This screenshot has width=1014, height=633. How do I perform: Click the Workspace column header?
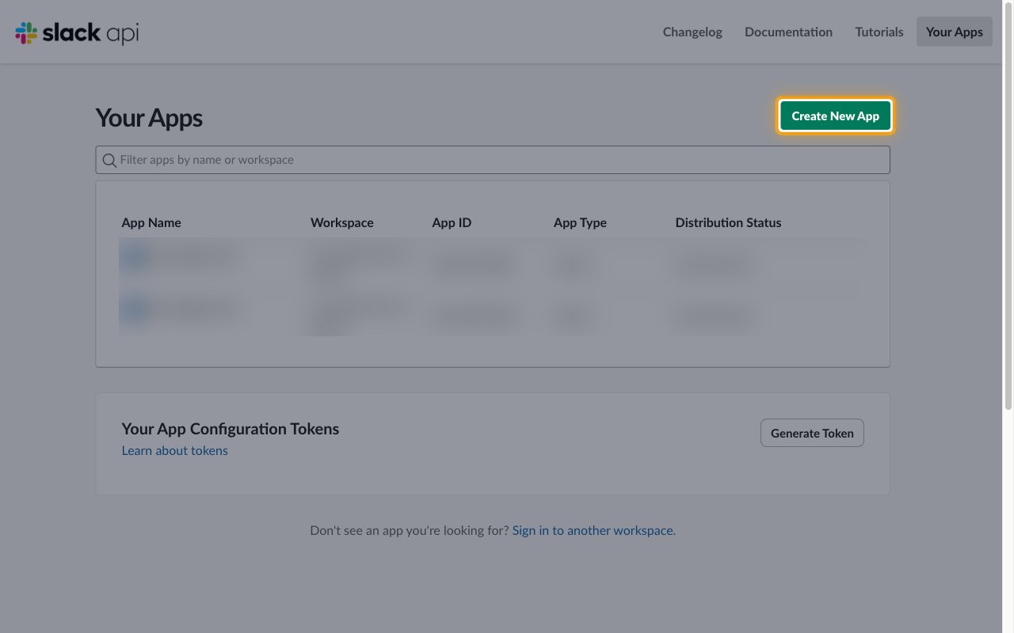tap(342, 222)
